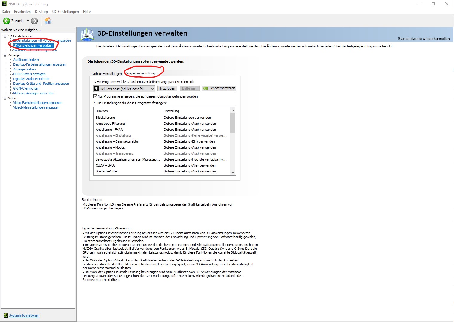This screenshot has width=454, height=322.
Task: Select the CUDA – GPUs row
Action: [x=162, y=165]
